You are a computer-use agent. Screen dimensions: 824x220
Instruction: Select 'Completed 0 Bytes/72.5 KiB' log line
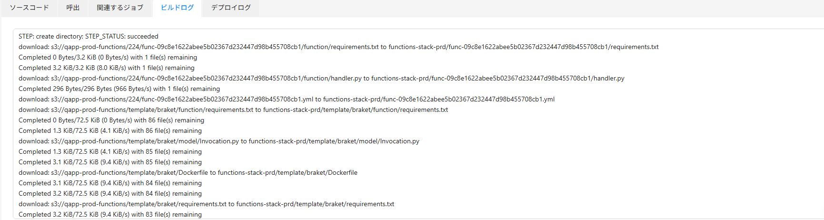tap(111, 120)
